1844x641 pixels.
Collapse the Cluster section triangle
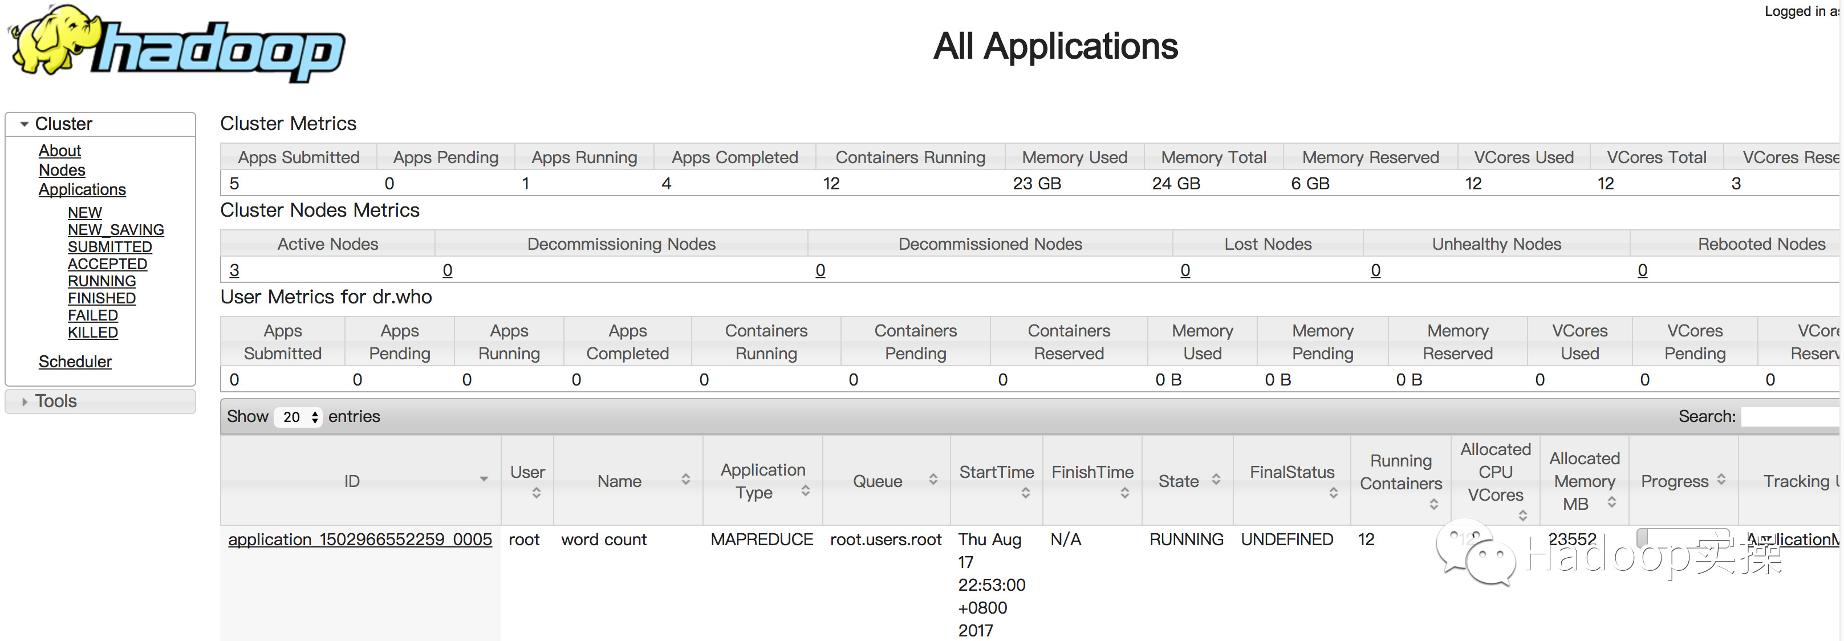[x=25, y=124]
